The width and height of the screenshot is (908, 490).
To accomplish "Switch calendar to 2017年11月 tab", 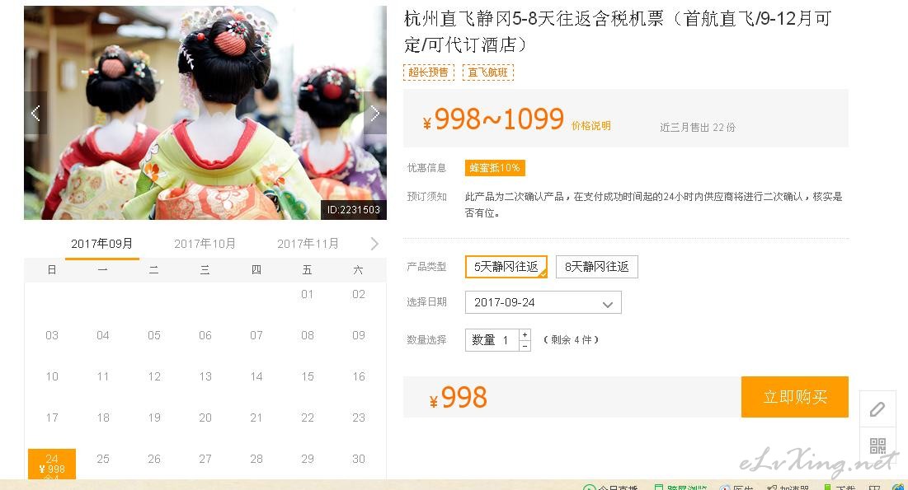I will 308,244.
